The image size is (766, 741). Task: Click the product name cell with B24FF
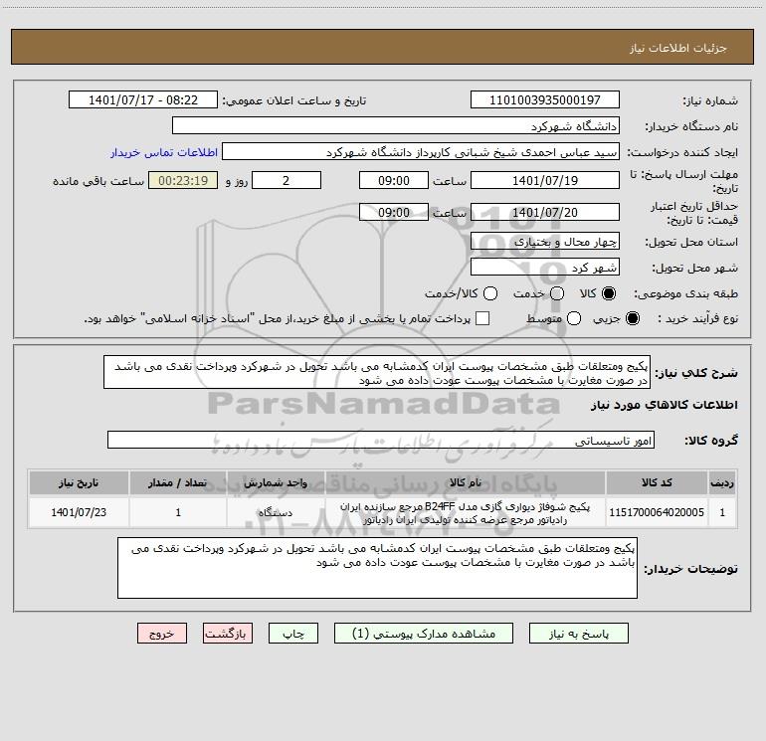pyautogui.click(x=466, y=513)
